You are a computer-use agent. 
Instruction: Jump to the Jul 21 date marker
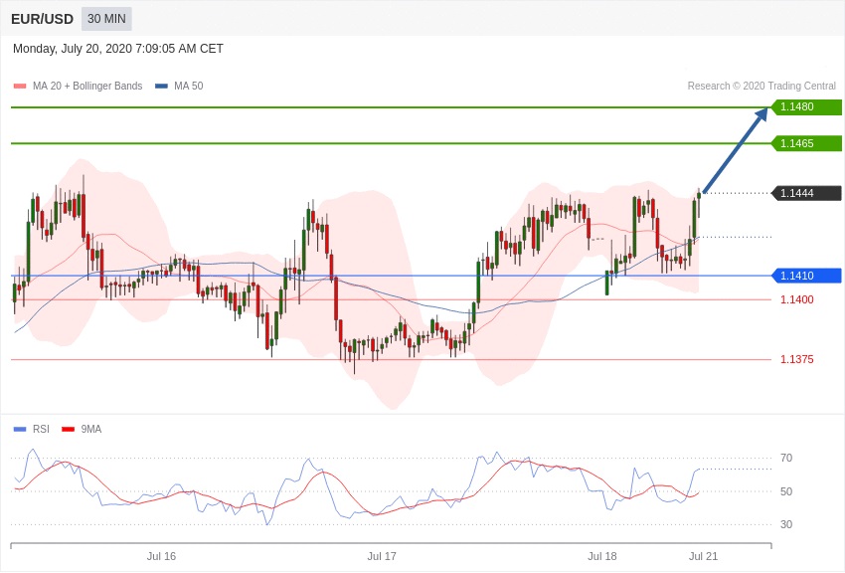(703, 556)
